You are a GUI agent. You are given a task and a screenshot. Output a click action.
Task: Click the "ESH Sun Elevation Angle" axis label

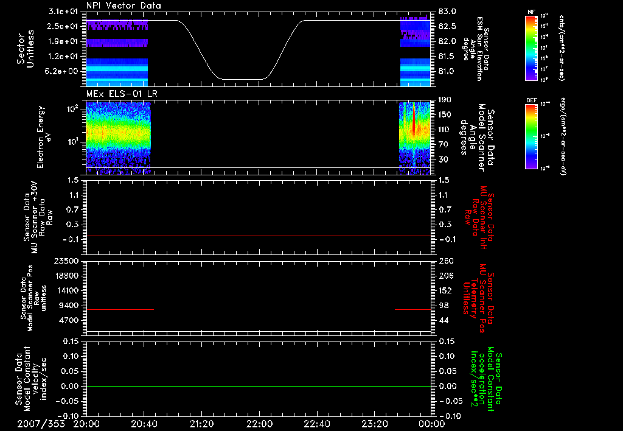476,49
